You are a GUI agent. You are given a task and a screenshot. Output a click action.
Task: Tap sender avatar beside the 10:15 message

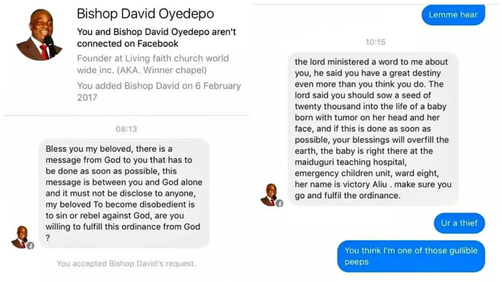point(270,195)
